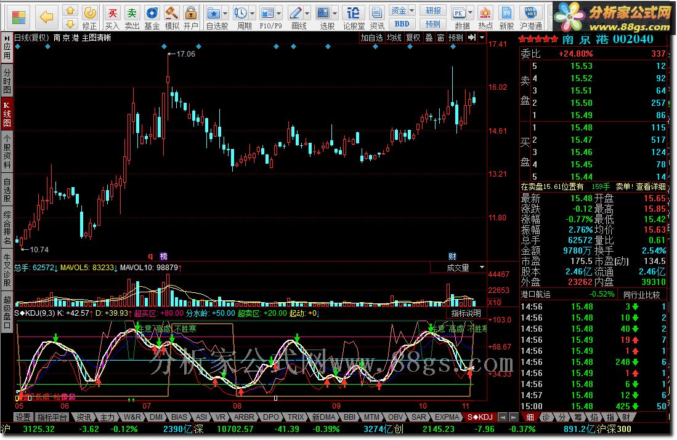Click the 模拟 gavel icon
Image resolution: width=677 pixels, height=440 pixels.
pyautogui.click(x=171, y=18)
